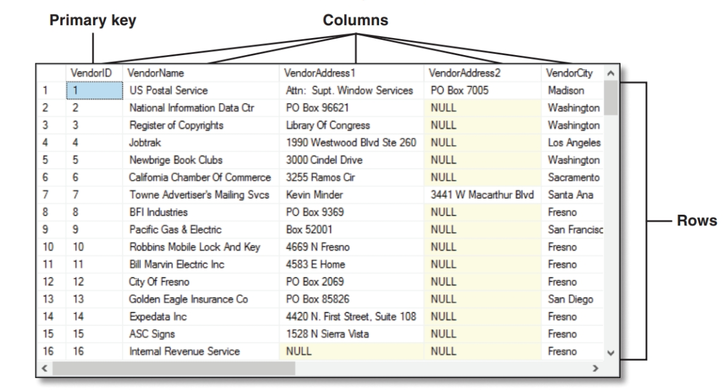Click the scroll right arrow

[x=595, y=367]
